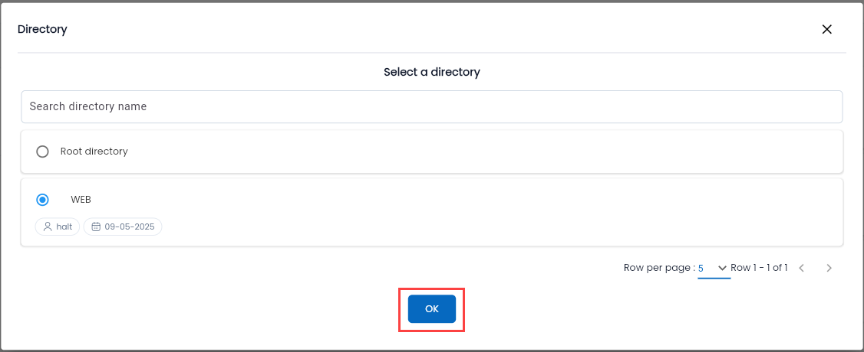Click the halt owner chip
This screenshot has width=864, height=352.
tap(58, 227)
